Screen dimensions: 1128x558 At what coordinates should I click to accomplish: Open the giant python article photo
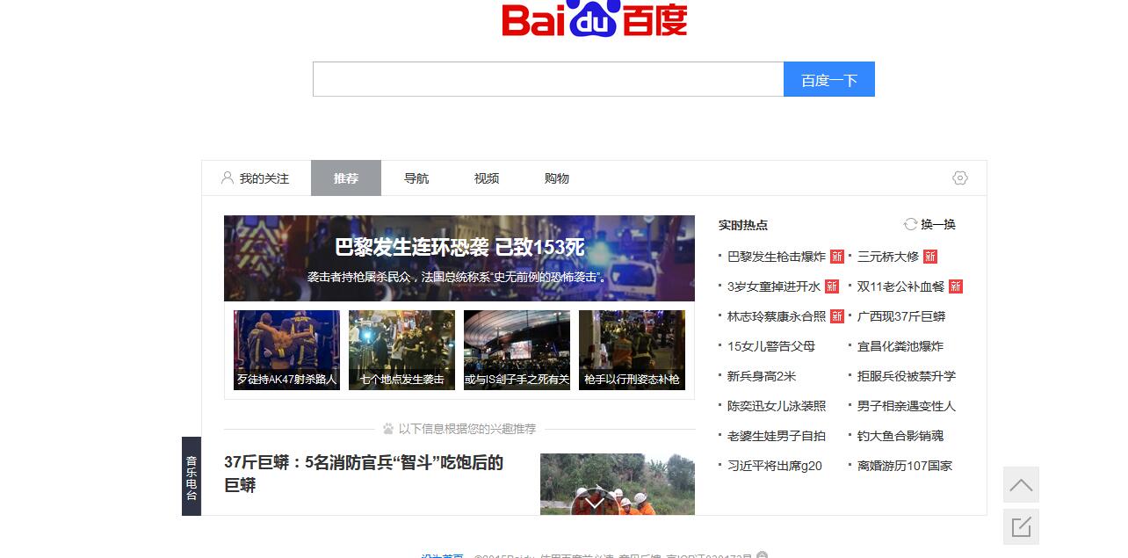pyautogui.click(x=618, y=484)
